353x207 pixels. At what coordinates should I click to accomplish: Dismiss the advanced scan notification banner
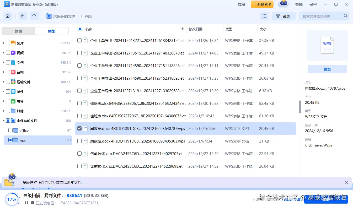(346, 182)
